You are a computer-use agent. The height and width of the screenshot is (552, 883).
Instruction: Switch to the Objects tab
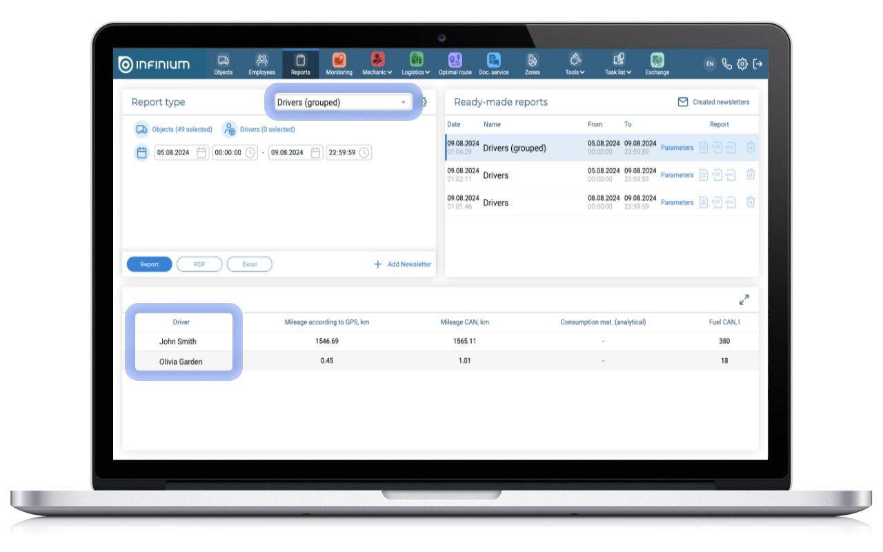[224, 63]
